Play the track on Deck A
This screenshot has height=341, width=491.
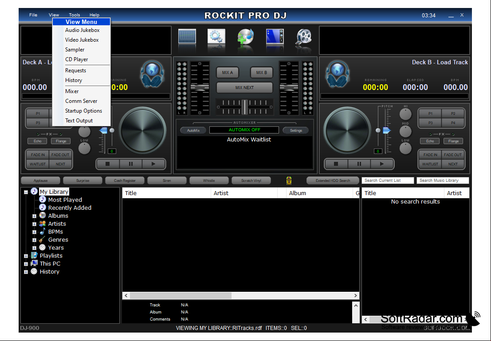click(x=153, y=164)
